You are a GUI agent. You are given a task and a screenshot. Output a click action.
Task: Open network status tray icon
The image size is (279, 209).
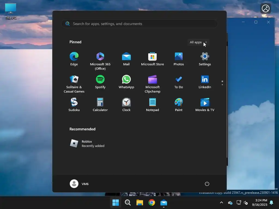[x=239, y=202]
